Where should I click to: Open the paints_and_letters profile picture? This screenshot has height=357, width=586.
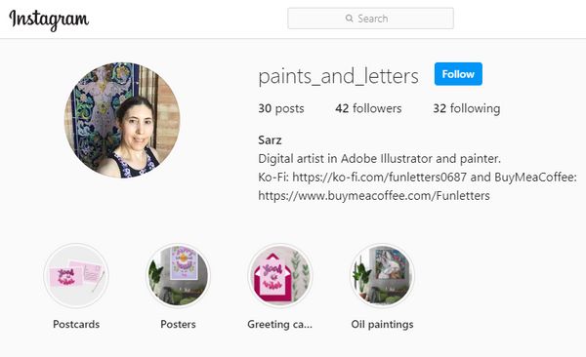point(122,120)
